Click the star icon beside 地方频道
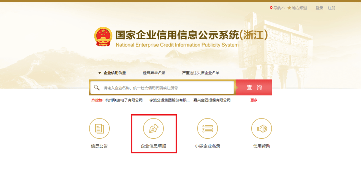Viewport: 361px width, 174px height. pos(289,8)
